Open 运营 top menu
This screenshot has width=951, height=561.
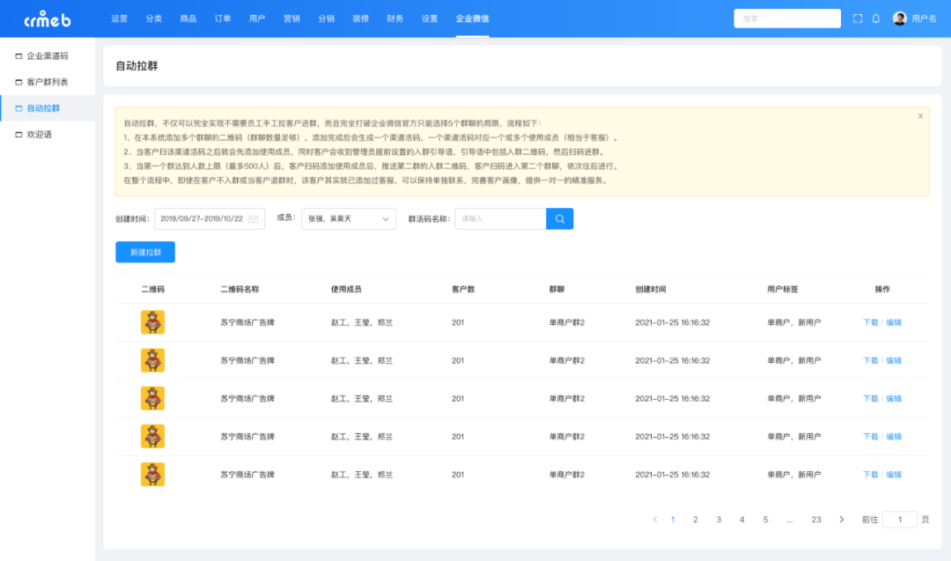click(x=120, y=18)
